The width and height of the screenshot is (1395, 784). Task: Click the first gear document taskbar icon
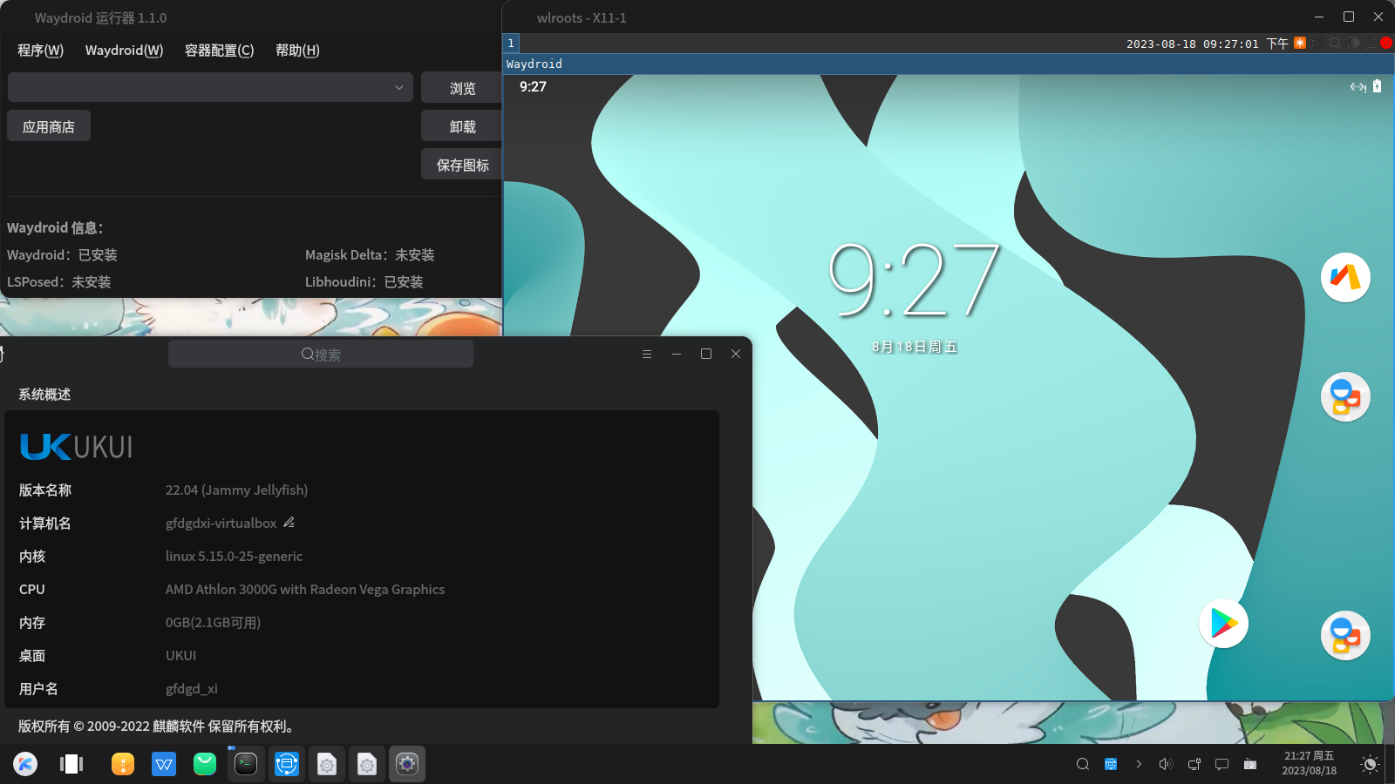coord(327,764)
